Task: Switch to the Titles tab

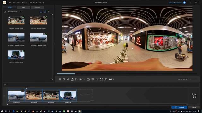Action: (x=24, y=8)
